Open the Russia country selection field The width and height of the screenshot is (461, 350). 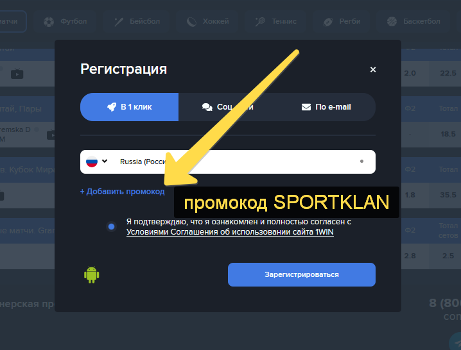tap(228, 162)
